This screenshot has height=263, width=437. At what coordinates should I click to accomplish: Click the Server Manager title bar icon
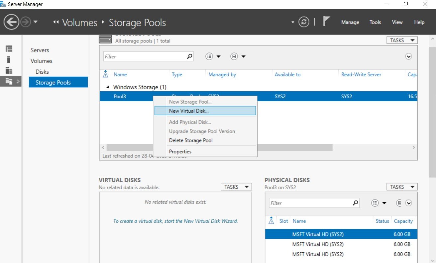tap(3, 4)
